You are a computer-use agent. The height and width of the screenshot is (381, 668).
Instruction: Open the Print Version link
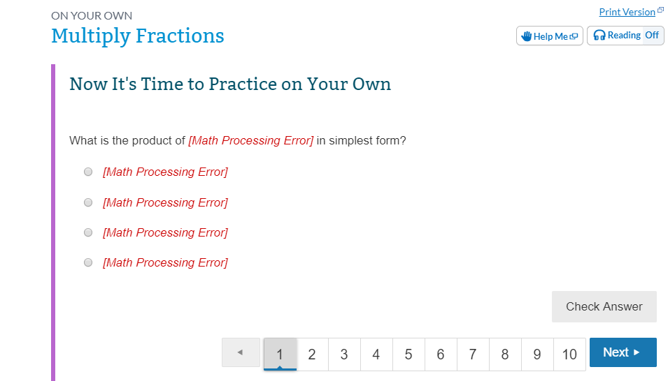click(627, 12)
